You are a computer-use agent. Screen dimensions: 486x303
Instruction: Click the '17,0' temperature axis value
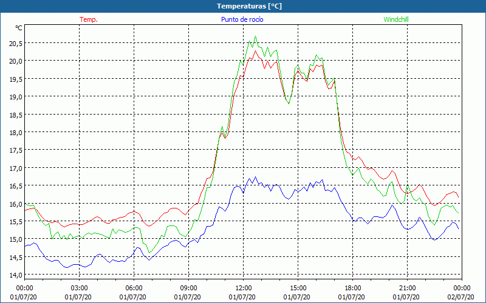tap(16, 168)
